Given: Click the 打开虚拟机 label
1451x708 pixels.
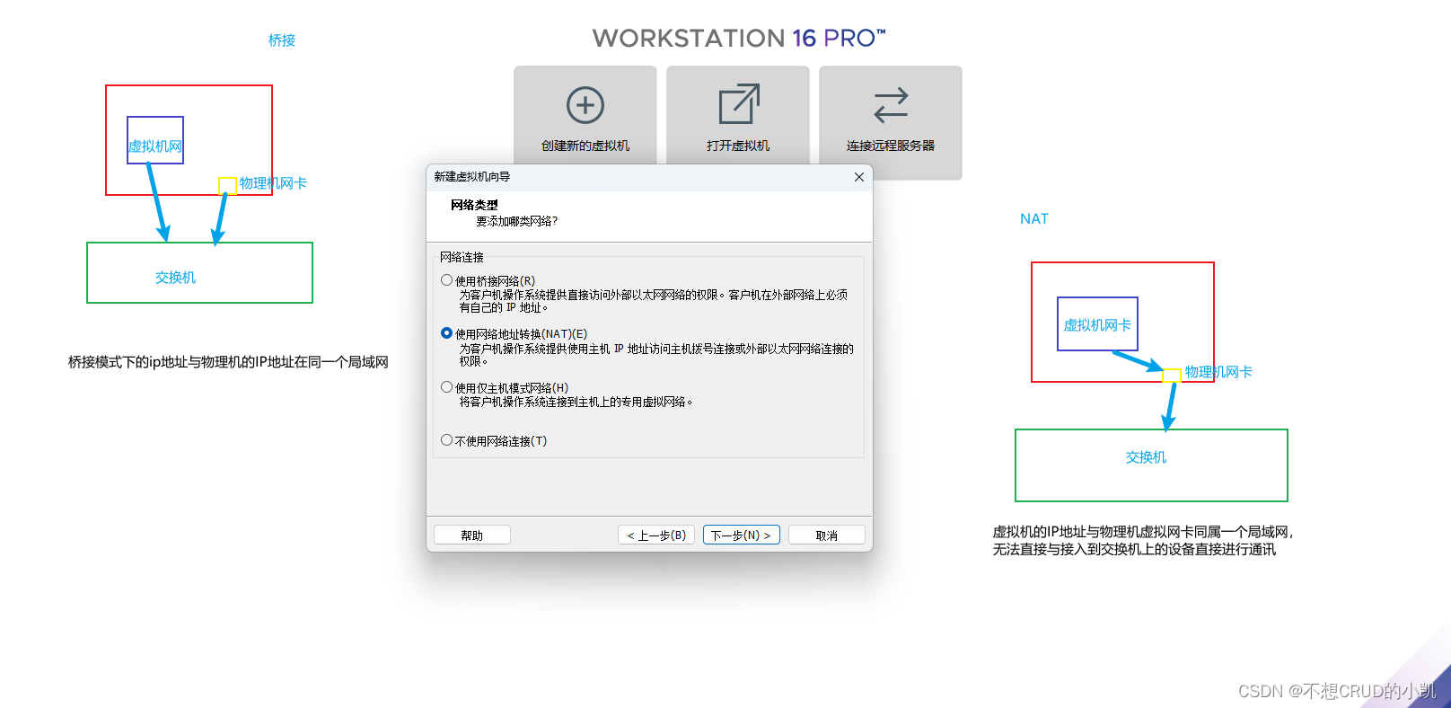Looking at the screenshot, I should pyautogui.click(x=738, y=146).
